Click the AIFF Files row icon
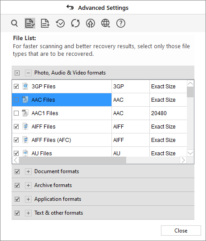 [x=25, y=126]
